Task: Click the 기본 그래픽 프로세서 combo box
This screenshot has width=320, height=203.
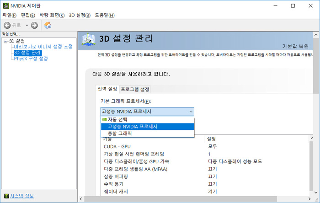Action: pyautogui.click(x=147, y=112)
